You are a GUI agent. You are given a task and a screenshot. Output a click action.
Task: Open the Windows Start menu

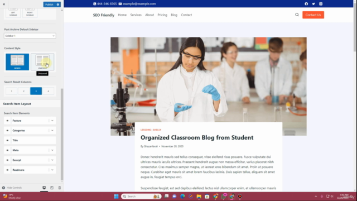tap(117, 197)
